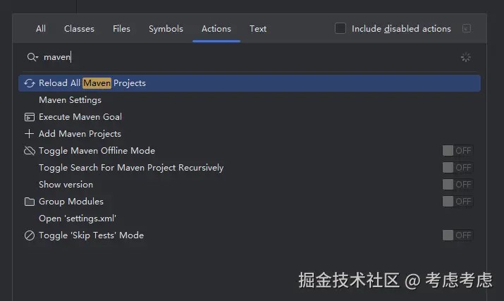Choose Open 'settings.xml' action
Screen dimensions: 504x301
pos(78,219)
